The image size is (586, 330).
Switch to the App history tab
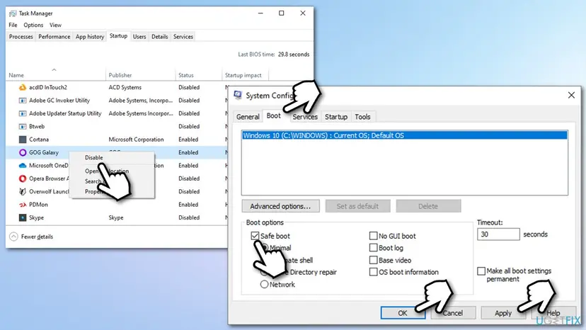click(x=90, y=37)
